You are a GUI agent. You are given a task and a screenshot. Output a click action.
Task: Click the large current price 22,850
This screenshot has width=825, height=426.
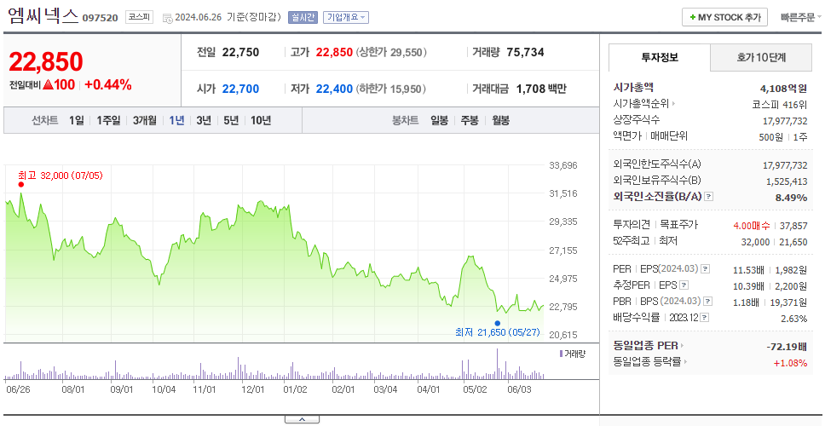[46, 62]
